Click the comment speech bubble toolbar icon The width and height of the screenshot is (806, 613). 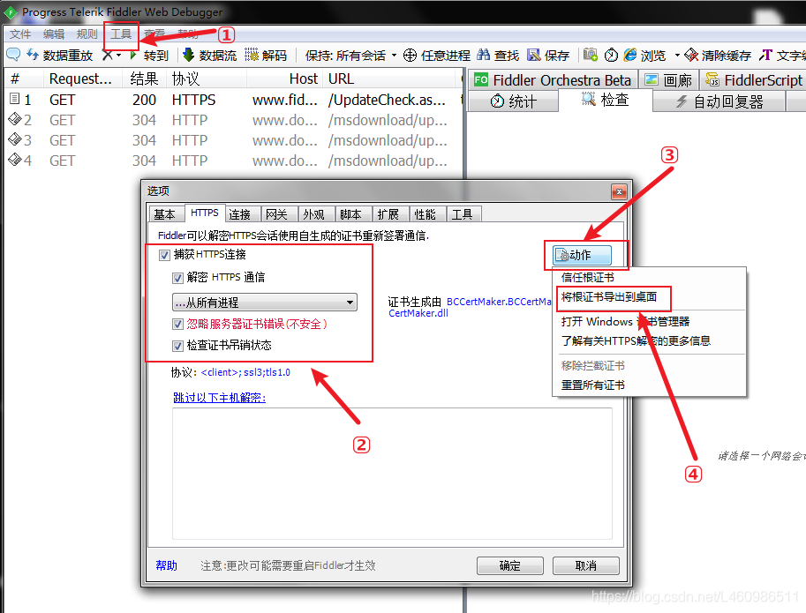click(x=13, y=55)
